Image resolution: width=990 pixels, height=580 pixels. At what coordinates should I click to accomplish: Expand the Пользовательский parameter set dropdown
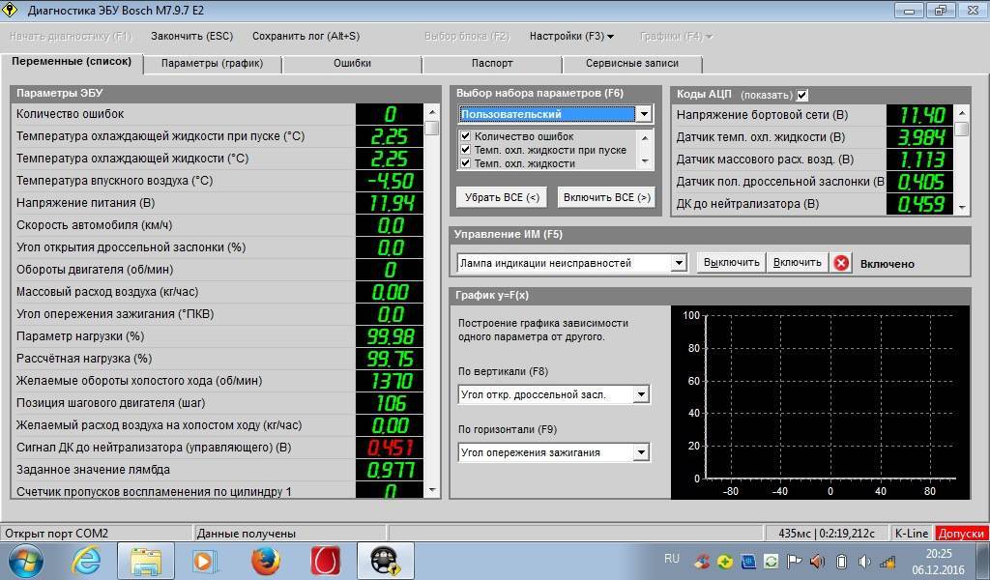pos(644,114)
